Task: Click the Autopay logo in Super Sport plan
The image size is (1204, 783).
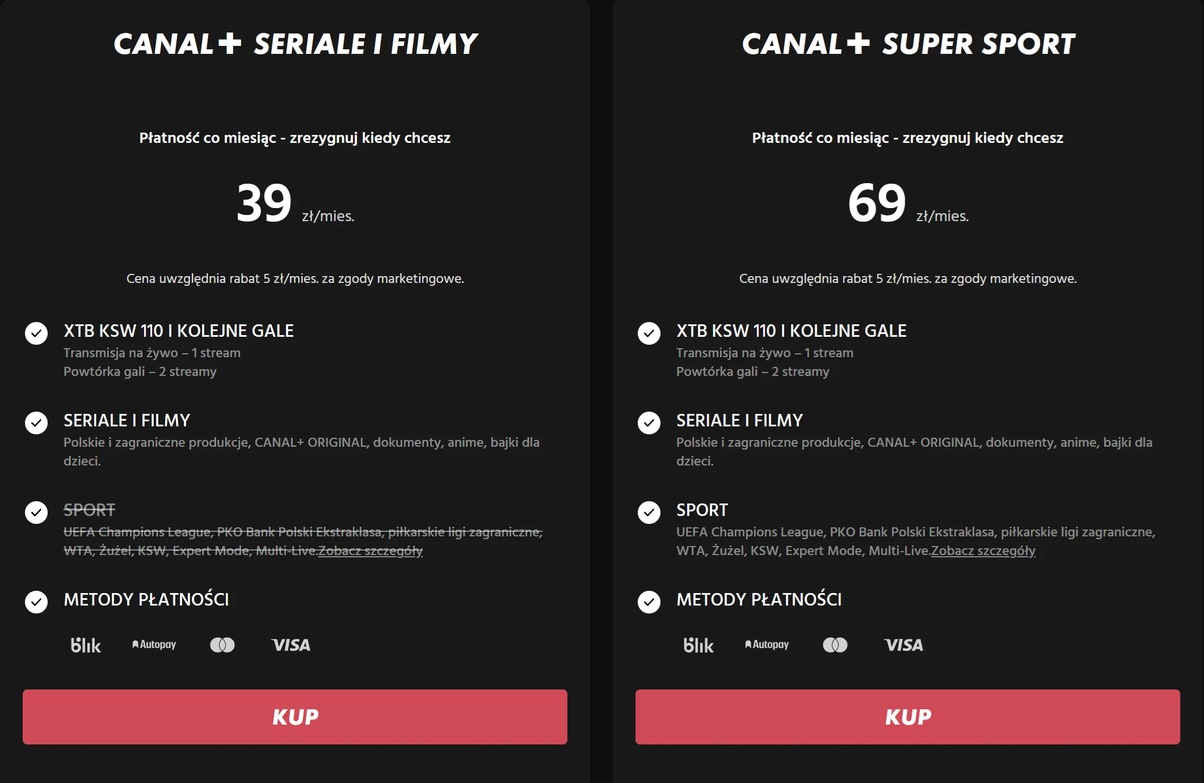Action: click(767, 645)
